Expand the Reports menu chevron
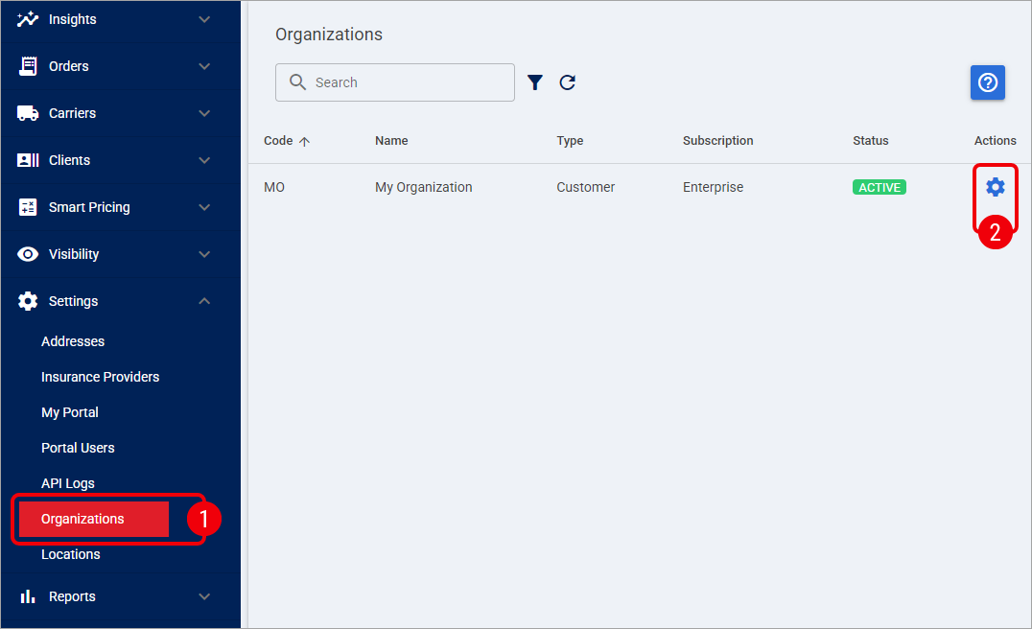Image resolution: width=1032 pixels, height=629 pixels. pos(204,596)
